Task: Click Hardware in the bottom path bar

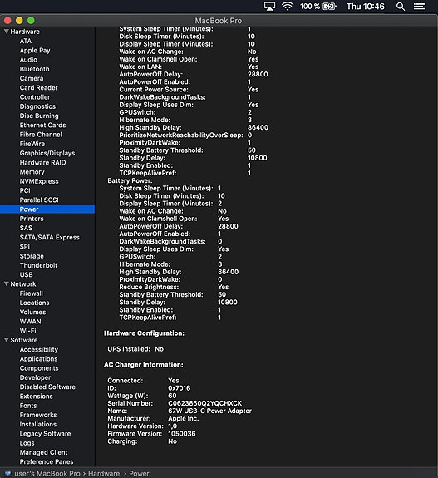Action: (x=104, y=473)
